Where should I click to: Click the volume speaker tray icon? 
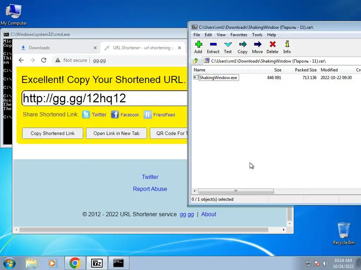pos(325,263)
